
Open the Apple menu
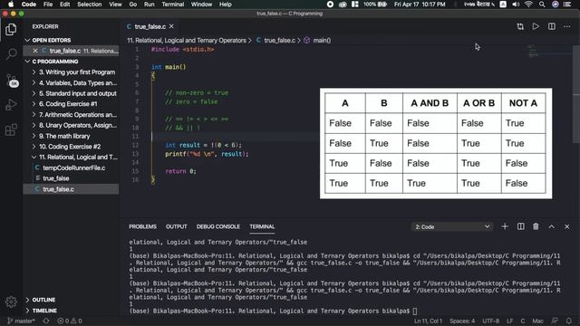tap(11, 5)
